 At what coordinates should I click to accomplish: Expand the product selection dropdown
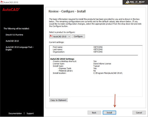tap(60, 36)
